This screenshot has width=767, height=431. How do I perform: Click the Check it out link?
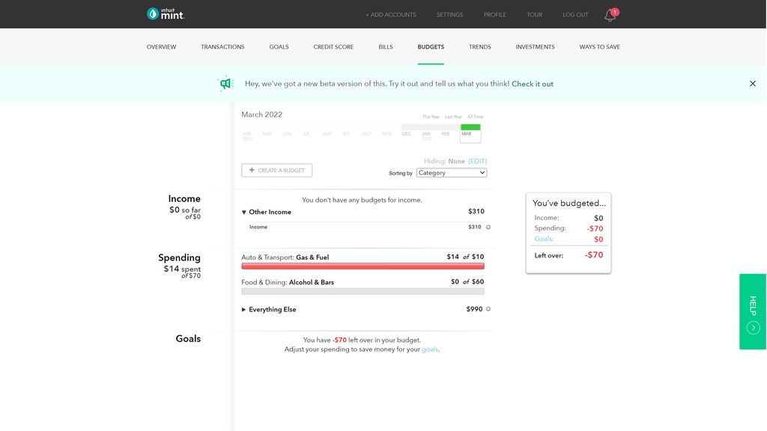coord(533,84)
